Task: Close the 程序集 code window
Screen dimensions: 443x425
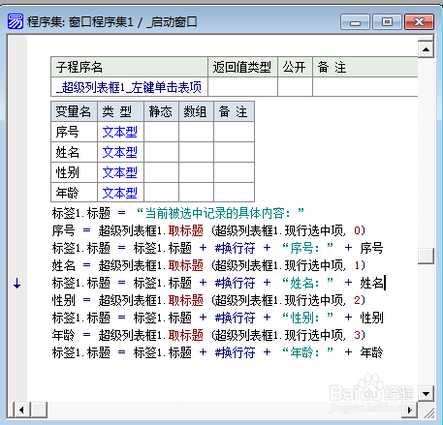Action: click(419, 22)
